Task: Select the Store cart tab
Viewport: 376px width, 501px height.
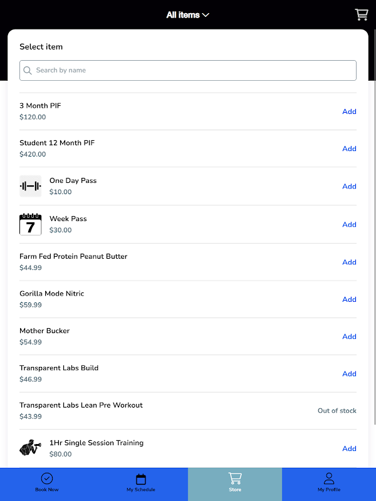Action: (x=235, y=482)
